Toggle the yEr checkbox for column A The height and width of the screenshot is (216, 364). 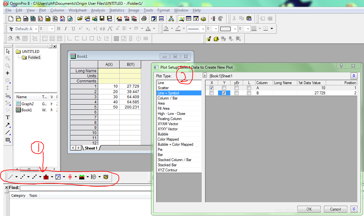[x=236, y=88]
